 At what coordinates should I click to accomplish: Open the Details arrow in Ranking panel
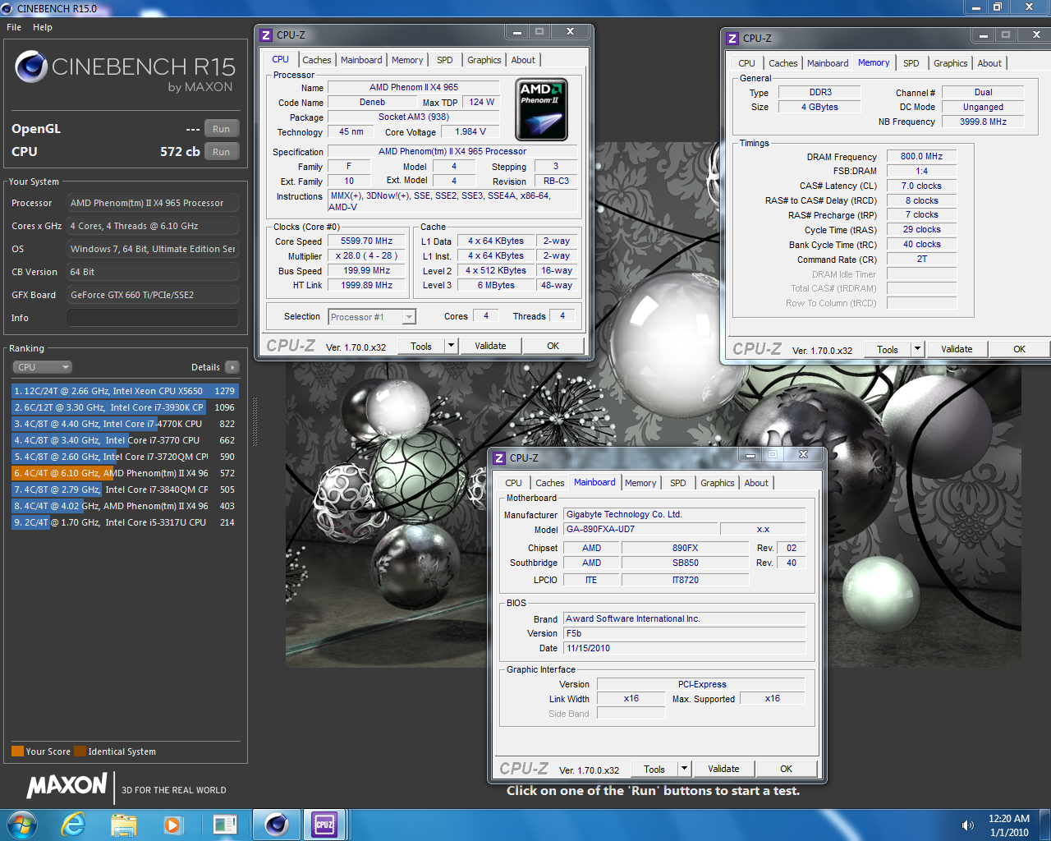pyautogui.click(x=232, y=367)
